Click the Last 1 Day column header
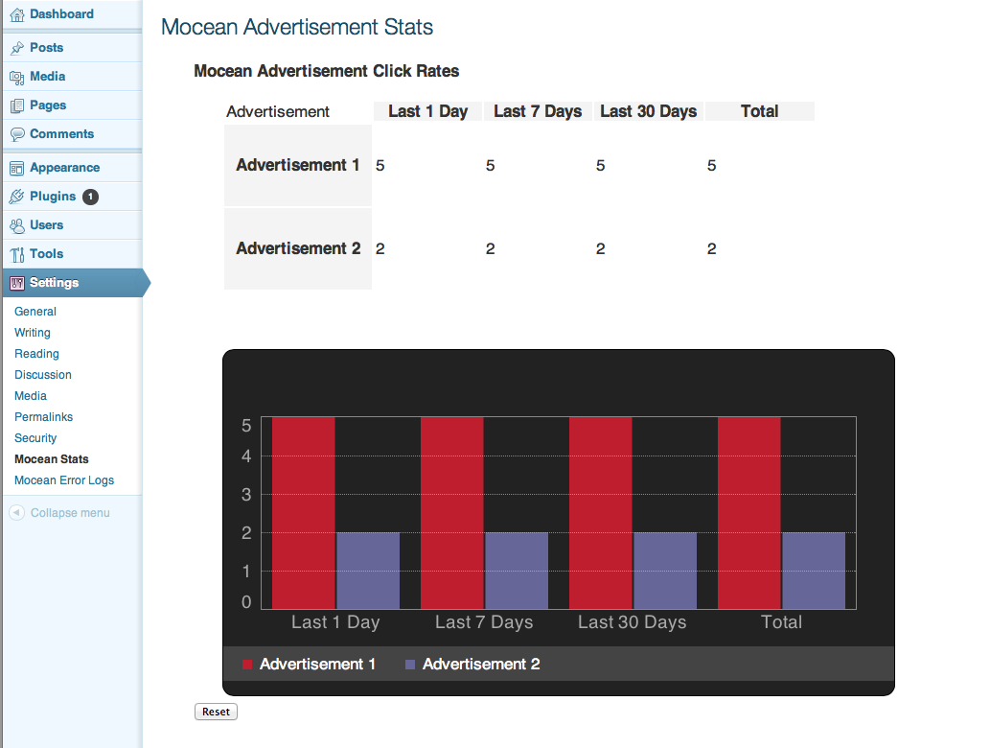 428,111
